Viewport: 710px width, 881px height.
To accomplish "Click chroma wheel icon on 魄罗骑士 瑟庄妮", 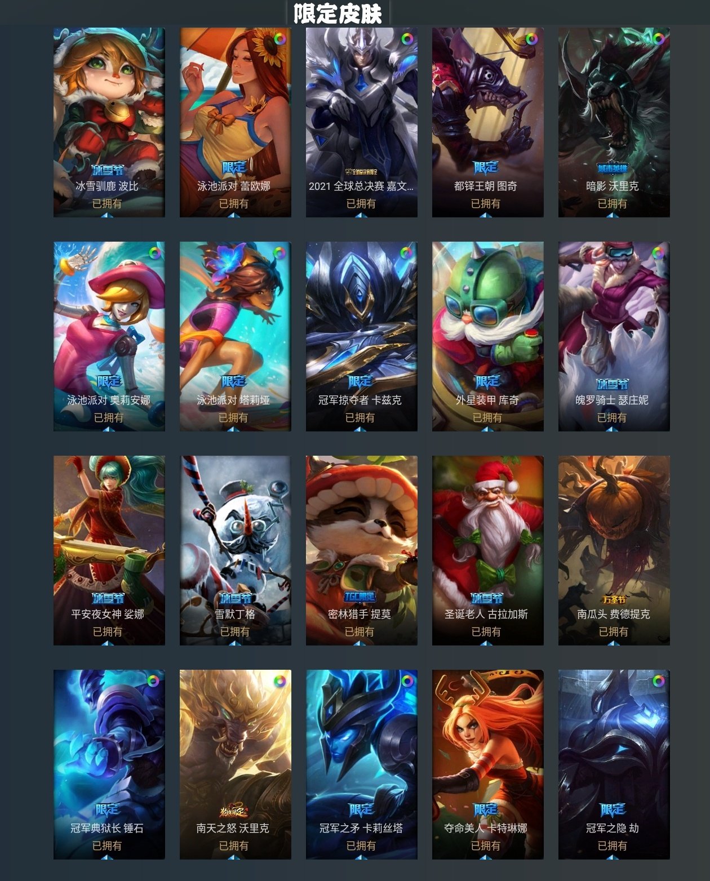I will tap(658, 253).
